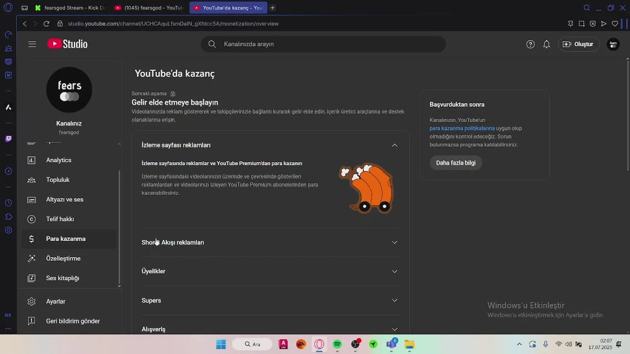630x354 pixels.
Task: Open Altyazı ve ses section
Action: point(69,200)
